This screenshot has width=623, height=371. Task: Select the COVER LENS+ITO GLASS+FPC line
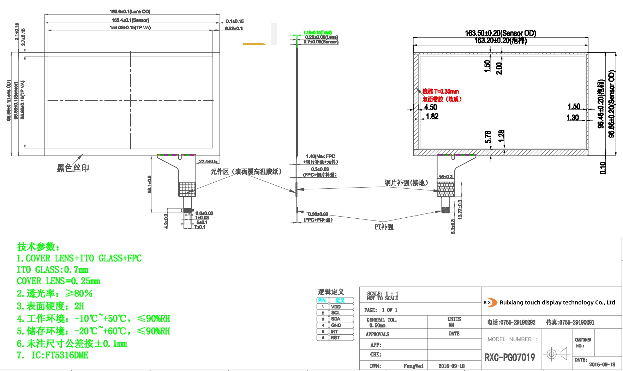(79, 258)
